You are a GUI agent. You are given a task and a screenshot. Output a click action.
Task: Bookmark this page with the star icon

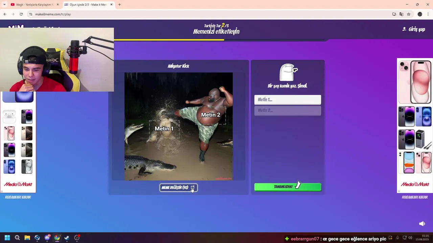409,14
